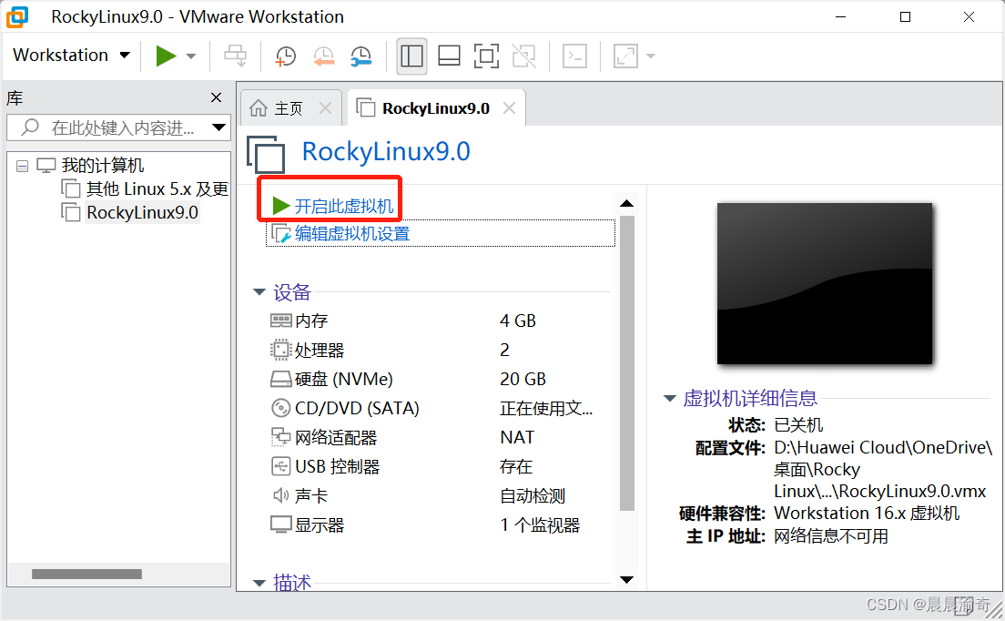
Task: Click the send Ctrl+Alt+Del toolbar icon
Action: pyautogui.click(x=235, y=56)
